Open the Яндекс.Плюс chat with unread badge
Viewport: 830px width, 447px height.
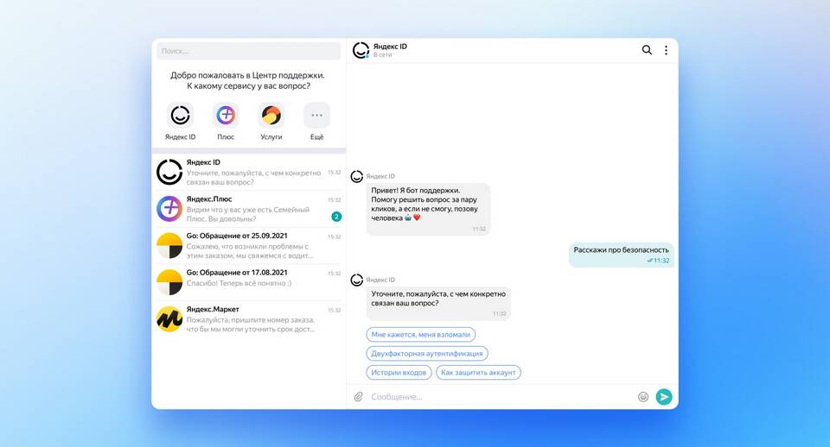249,209
